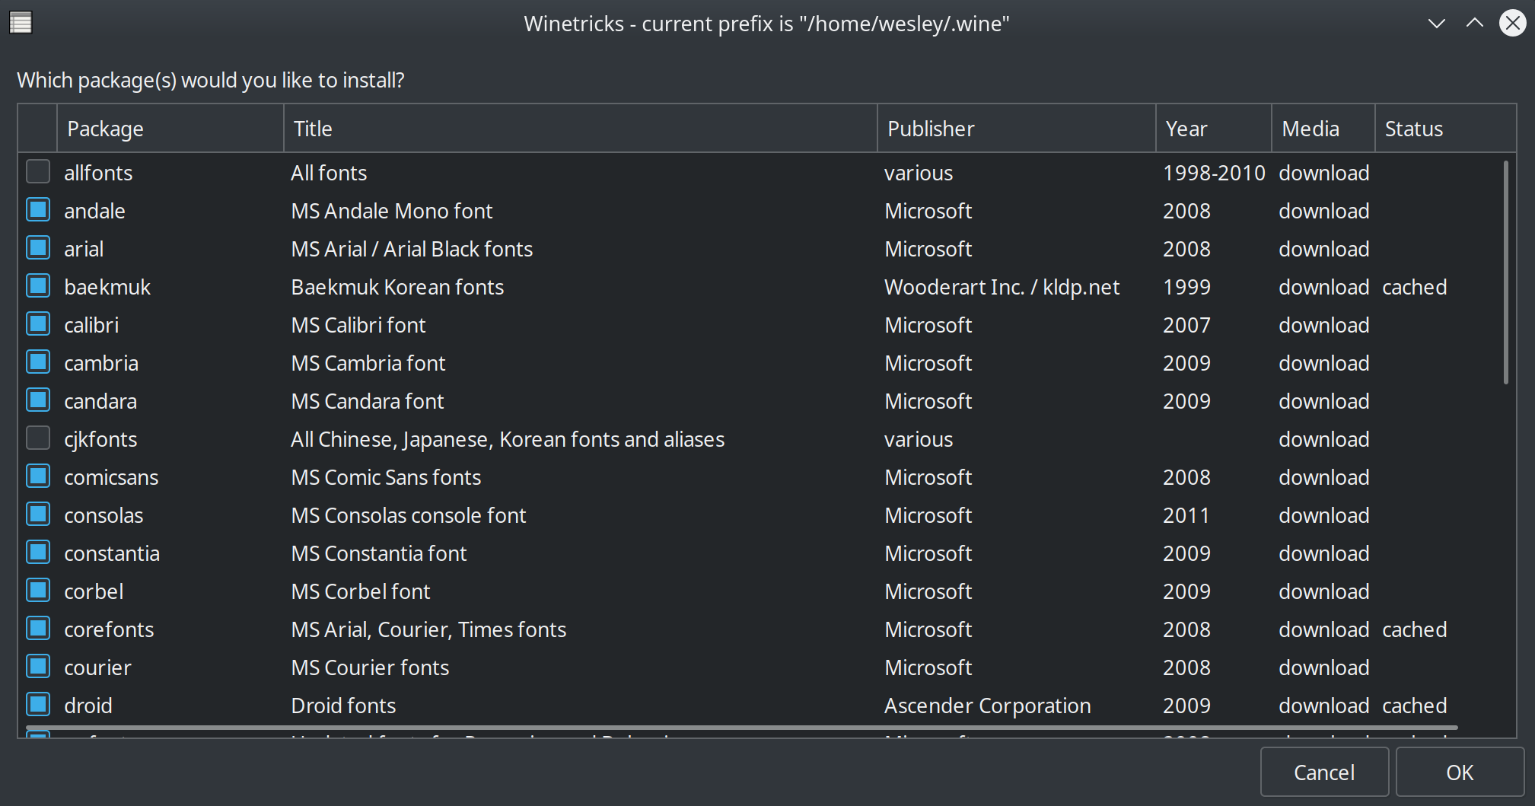
Task: Select the "MS Consolas console font" title
Action: 409,515
